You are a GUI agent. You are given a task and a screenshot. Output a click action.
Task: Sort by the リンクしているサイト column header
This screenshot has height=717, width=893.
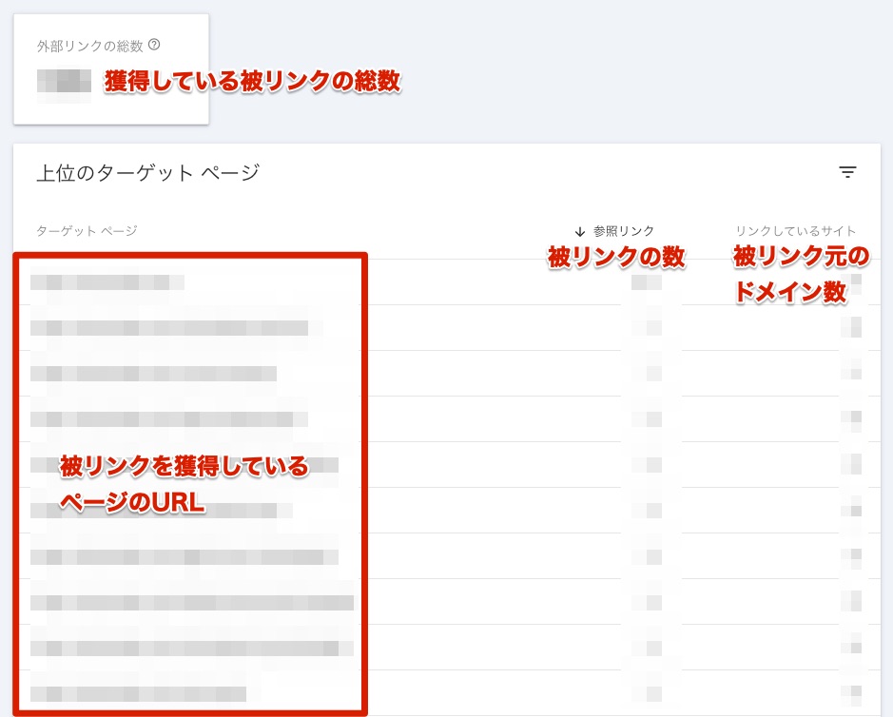point(796,230)
